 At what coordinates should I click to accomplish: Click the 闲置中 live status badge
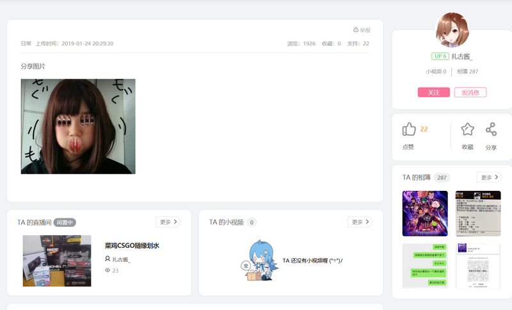click(65, 222)
